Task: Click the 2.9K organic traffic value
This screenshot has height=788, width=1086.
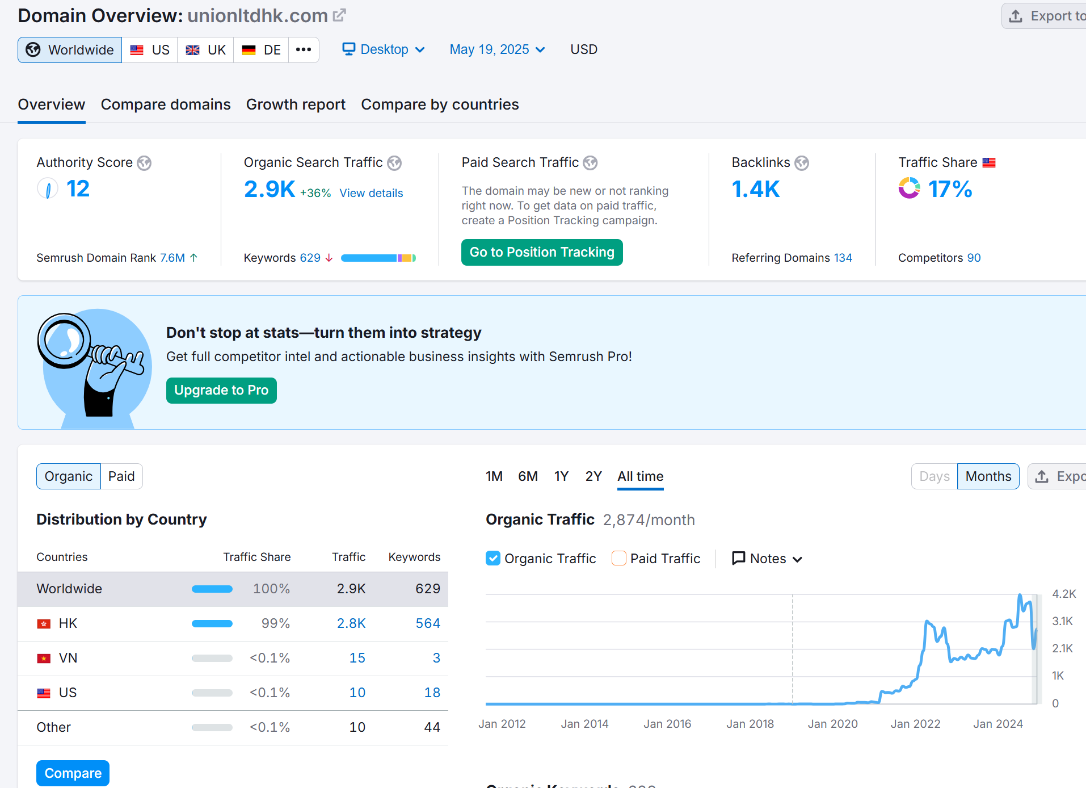Action: [270, 189]
